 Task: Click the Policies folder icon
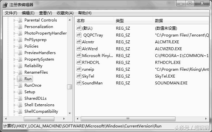[x=20, y=46]
